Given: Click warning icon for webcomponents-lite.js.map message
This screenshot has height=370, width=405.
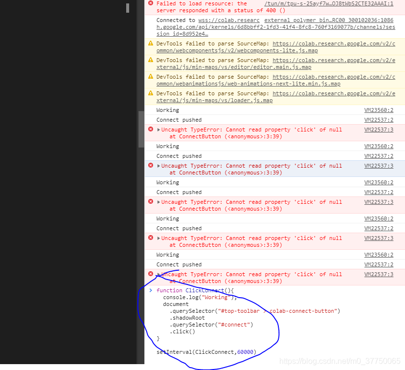Looking at the screenshot, I should (151, 44).
